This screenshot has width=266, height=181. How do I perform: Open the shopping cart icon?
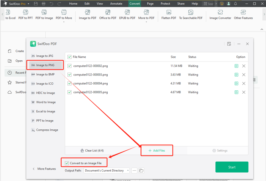click(222, 3)
